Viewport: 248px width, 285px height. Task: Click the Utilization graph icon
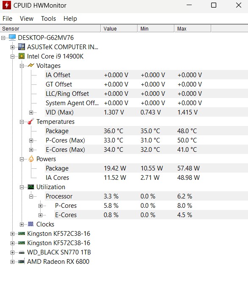(31, 187)
